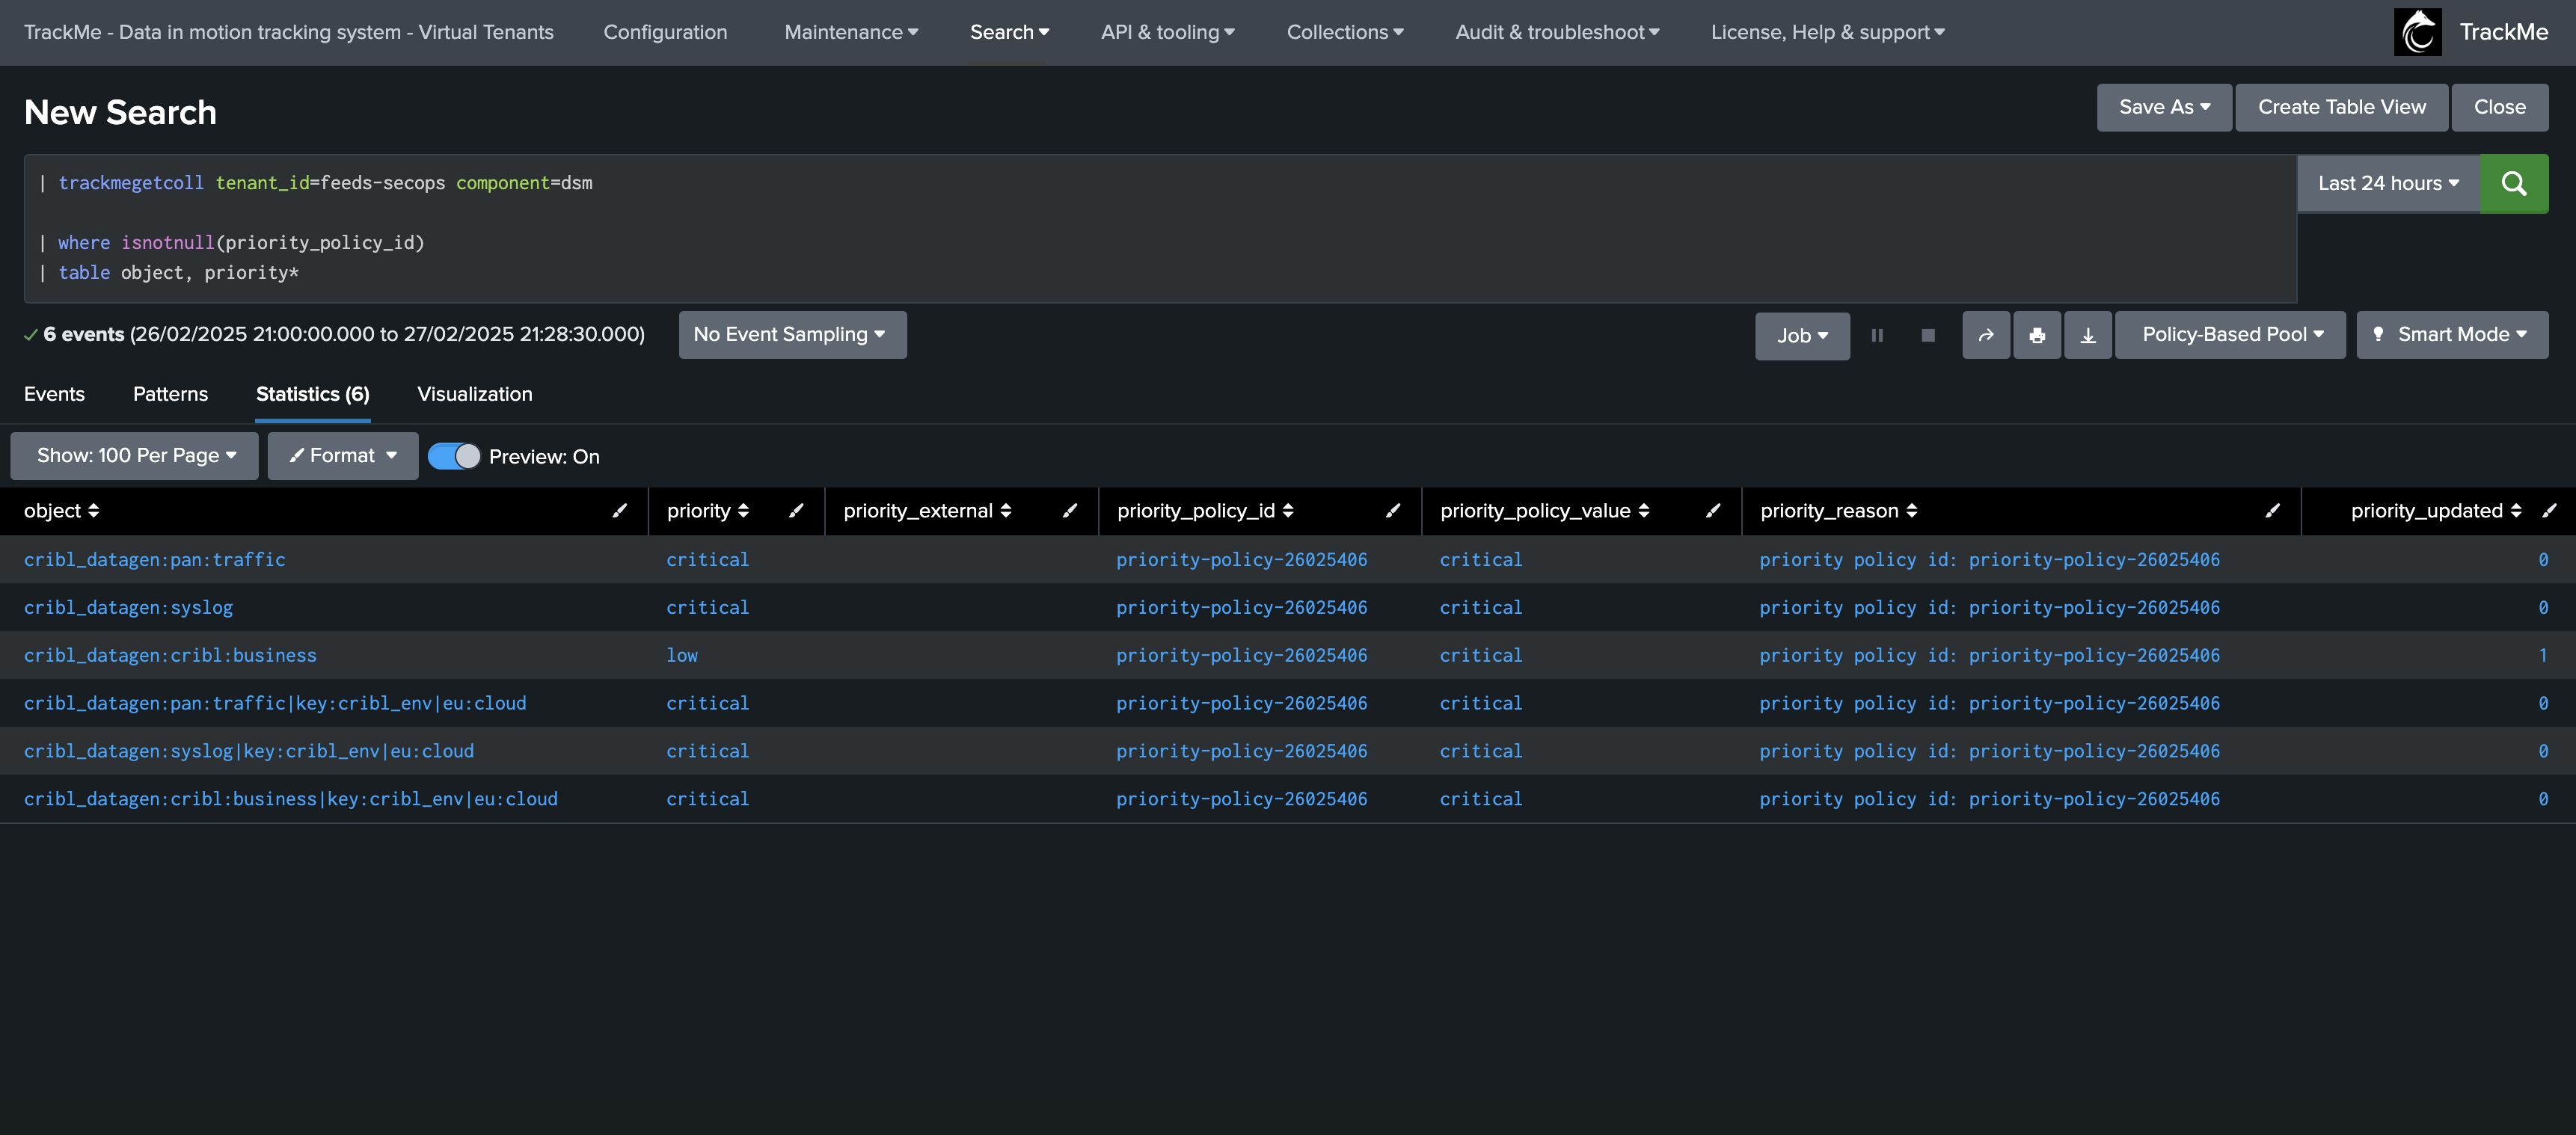Edit the priority_policy_id column pencil icon
This screenshot has width=2576, height=1135.
[x=1393, y=511]
